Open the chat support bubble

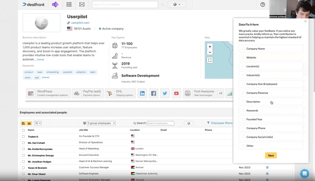[x=304, y=173]
